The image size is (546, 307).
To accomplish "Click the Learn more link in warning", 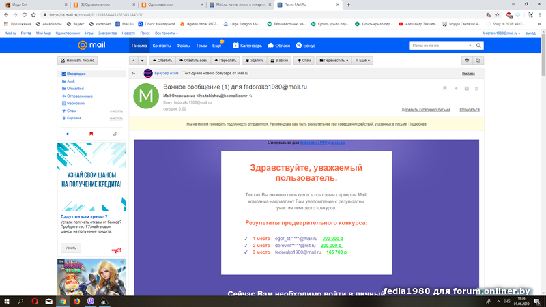I will pyautogui.click(x=417, y=124).
